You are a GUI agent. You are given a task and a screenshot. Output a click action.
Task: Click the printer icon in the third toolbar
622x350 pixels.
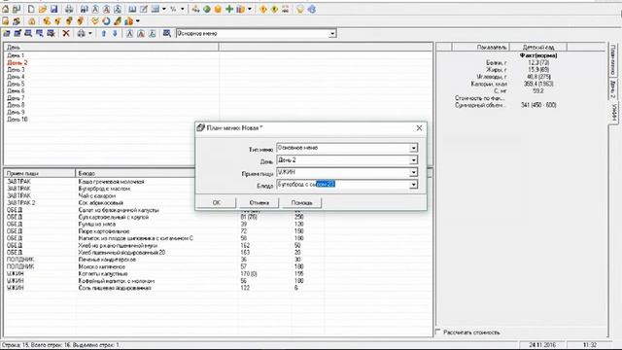point(81,33)
